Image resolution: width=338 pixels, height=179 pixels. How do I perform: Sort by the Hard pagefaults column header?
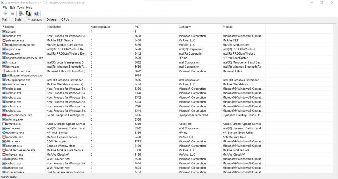tap(111, 27)
